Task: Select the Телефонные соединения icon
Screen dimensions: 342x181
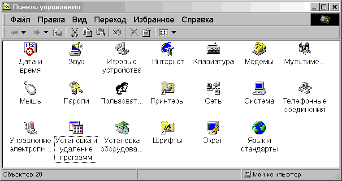Action: coord(305,88)
